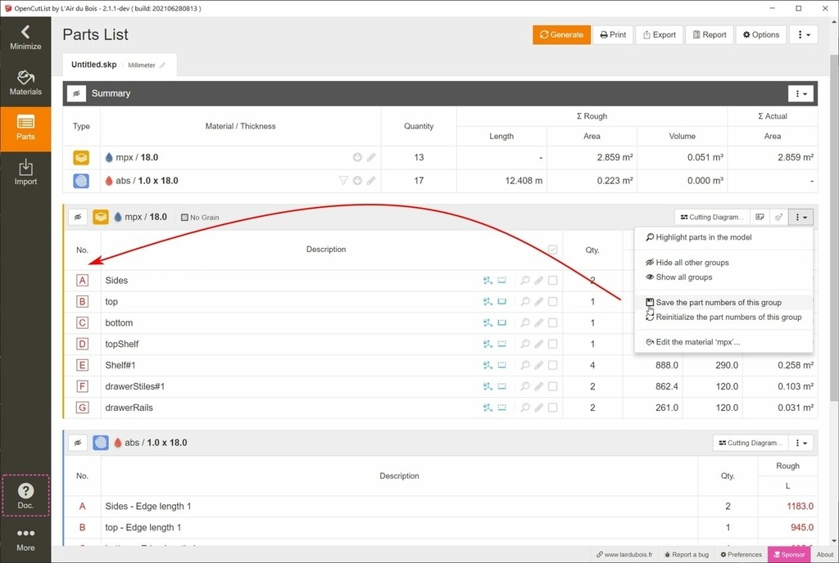Open the Doc. help icon
The width and height of the screenshot is (839, 563).
pos(25,496)
